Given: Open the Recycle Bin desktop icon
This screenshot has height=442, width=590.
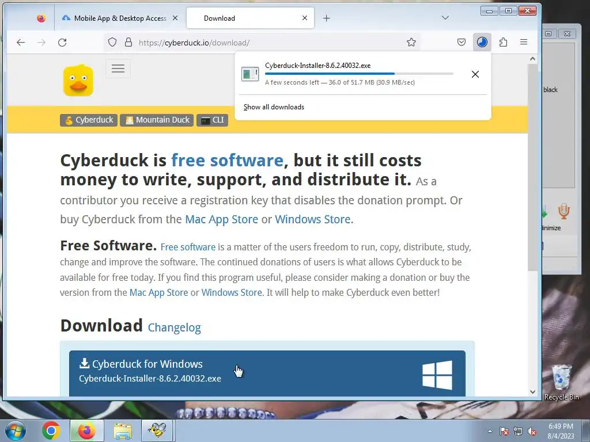Looking at the screenshot, I should (561, 382).
